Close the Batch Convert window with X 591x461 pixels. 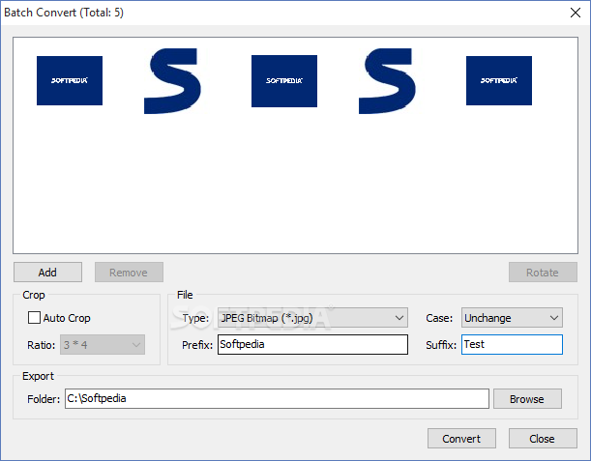(x=576, y=13)
